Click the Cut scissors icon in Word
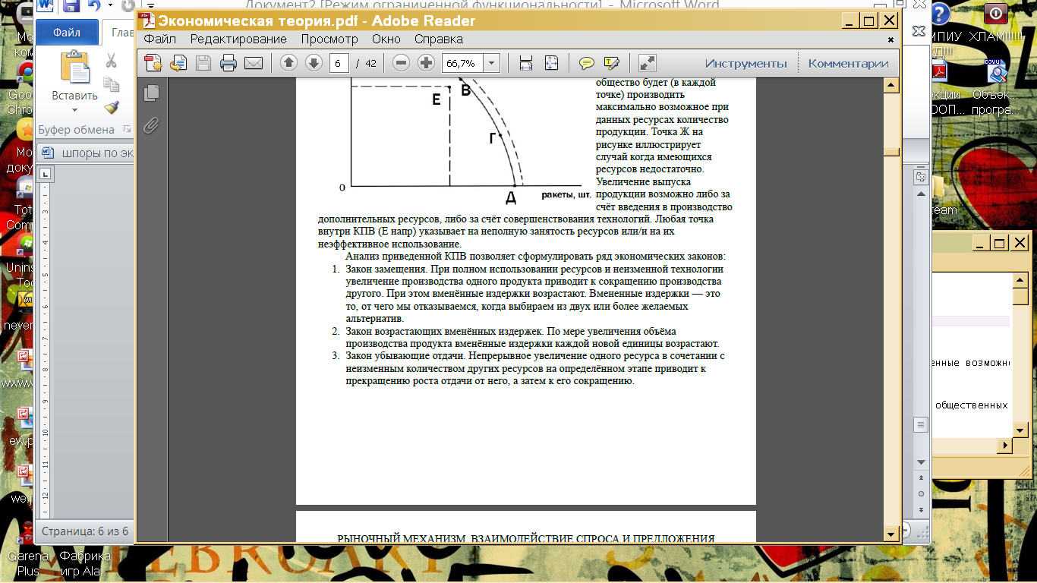This screenshot has height=583, width=1037. [112, 60]
